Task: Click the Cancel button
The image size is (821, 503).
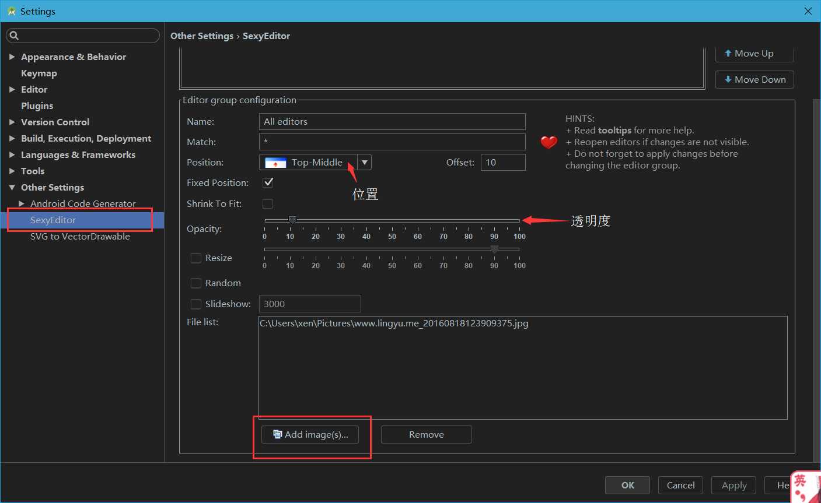Action: point(681,485)
